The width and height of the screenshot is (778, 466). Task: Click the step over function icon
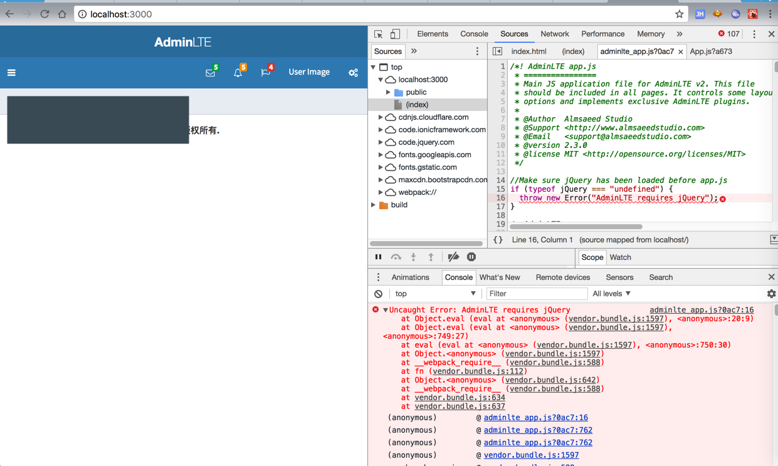pyautogui.click(x=396, y=257)
